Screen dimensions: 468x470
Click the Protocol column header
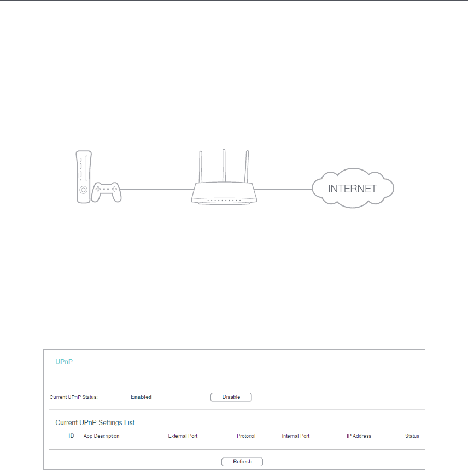click(x=246, y=436)
